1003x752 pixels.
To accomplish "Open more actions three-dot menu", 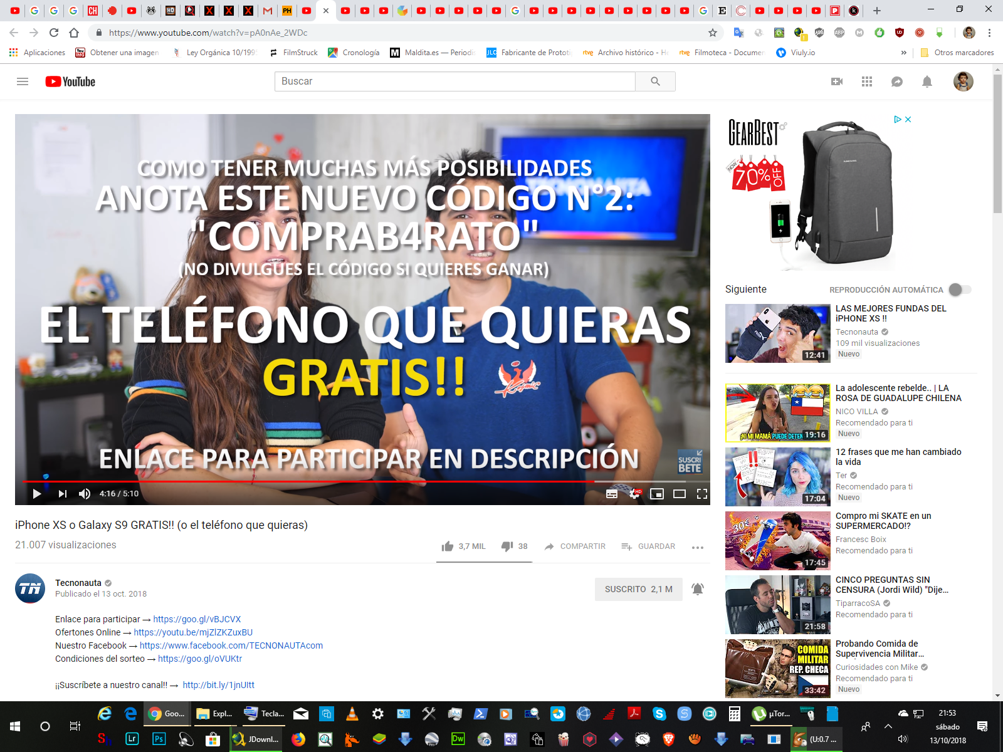I will point(697,547).
